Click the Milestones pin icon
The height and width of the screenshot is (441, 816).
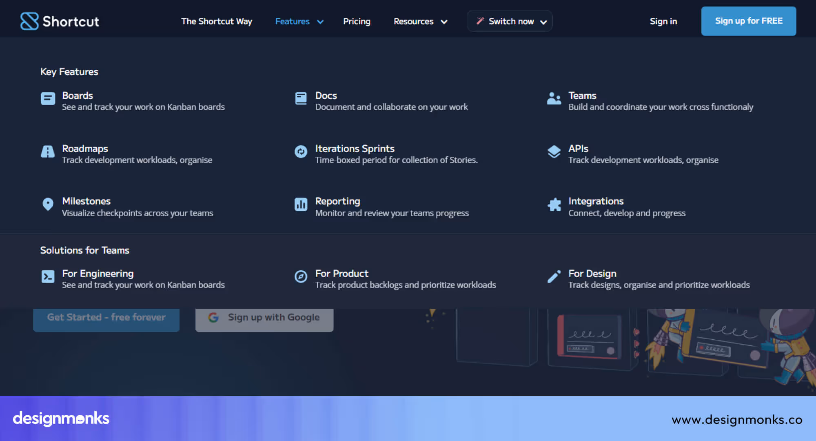point(48,204)
